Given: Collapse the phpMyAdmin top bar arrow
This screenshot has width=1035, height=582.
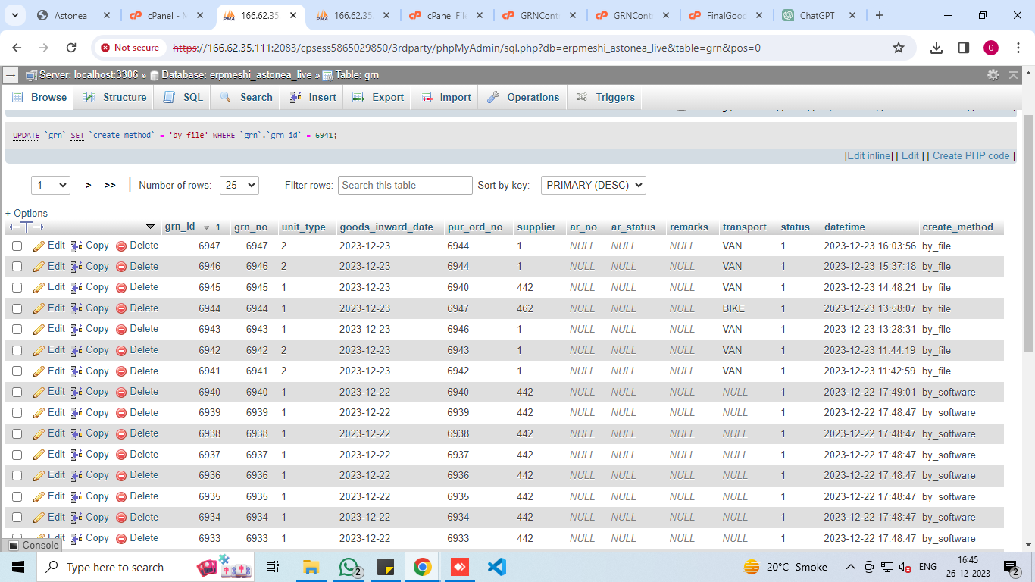Looking at the screenshot, I should coord(1014,74).
